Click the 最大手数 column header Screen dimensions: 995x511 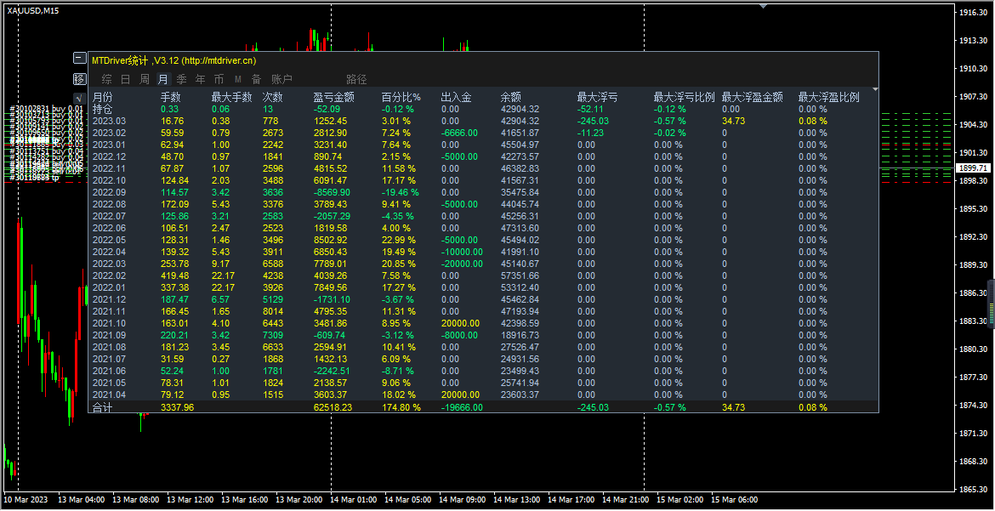(x=231, y=98)
